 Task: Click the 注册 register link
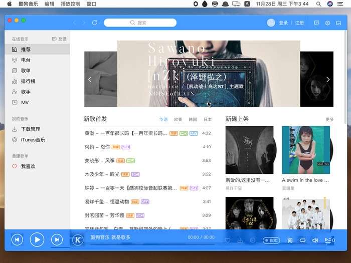[299, 23]
